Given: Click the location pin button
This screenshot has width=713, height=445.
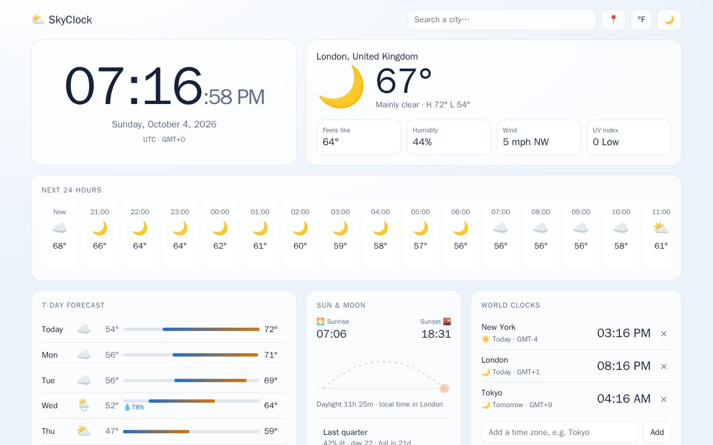Looking at the screenshot, I should 613,19.
